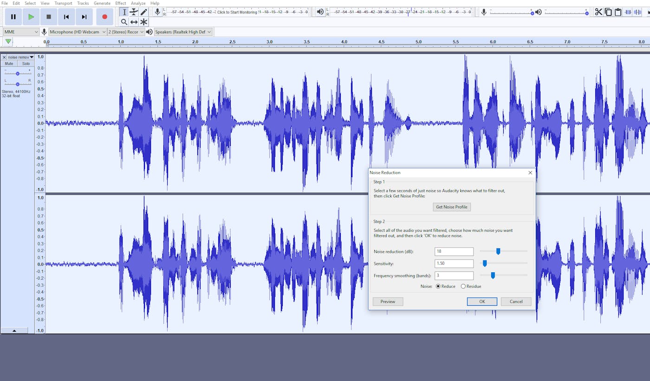
Task: Collapse the track with the bottom arrow button
Action: (x=14, y=330)
